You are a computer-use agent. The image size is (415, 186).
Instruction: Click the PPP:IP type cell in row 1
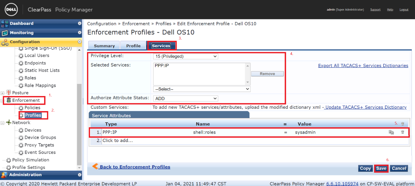110,132
